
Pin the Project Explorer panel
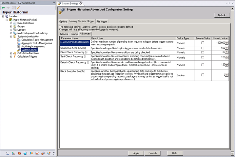pyautogui.click(x=54, y=3)
